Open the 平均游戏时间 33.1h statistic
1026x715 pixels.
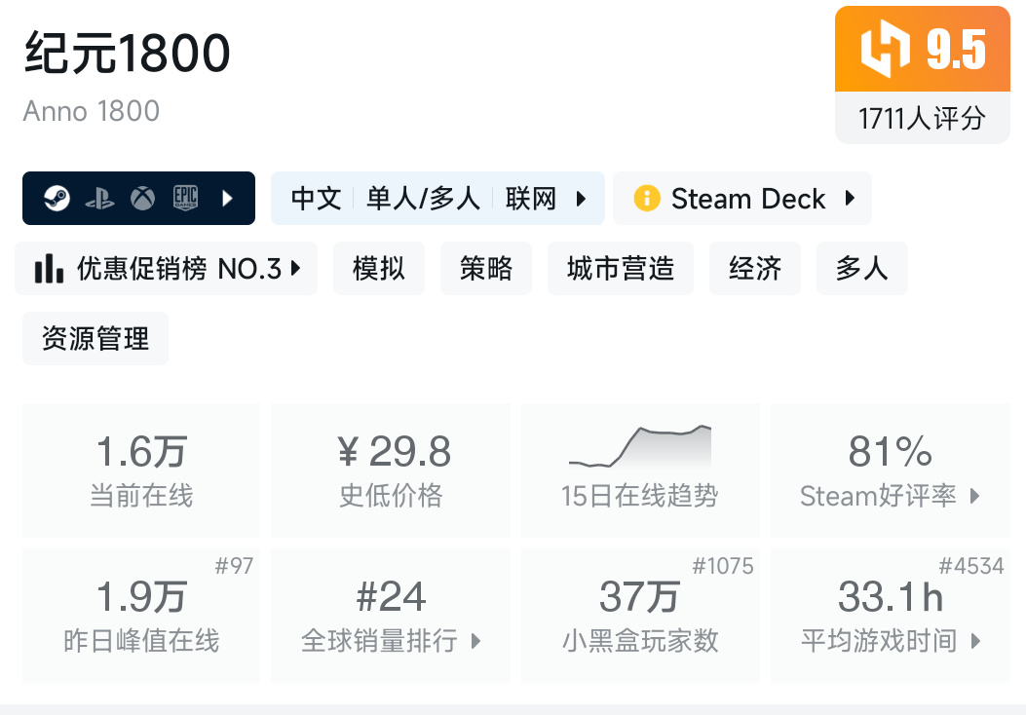(x=891, y=614)
